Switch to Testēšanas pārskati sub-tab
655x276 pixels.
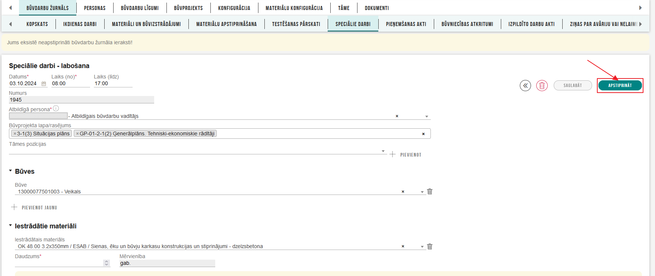click(x=296, y=24)
